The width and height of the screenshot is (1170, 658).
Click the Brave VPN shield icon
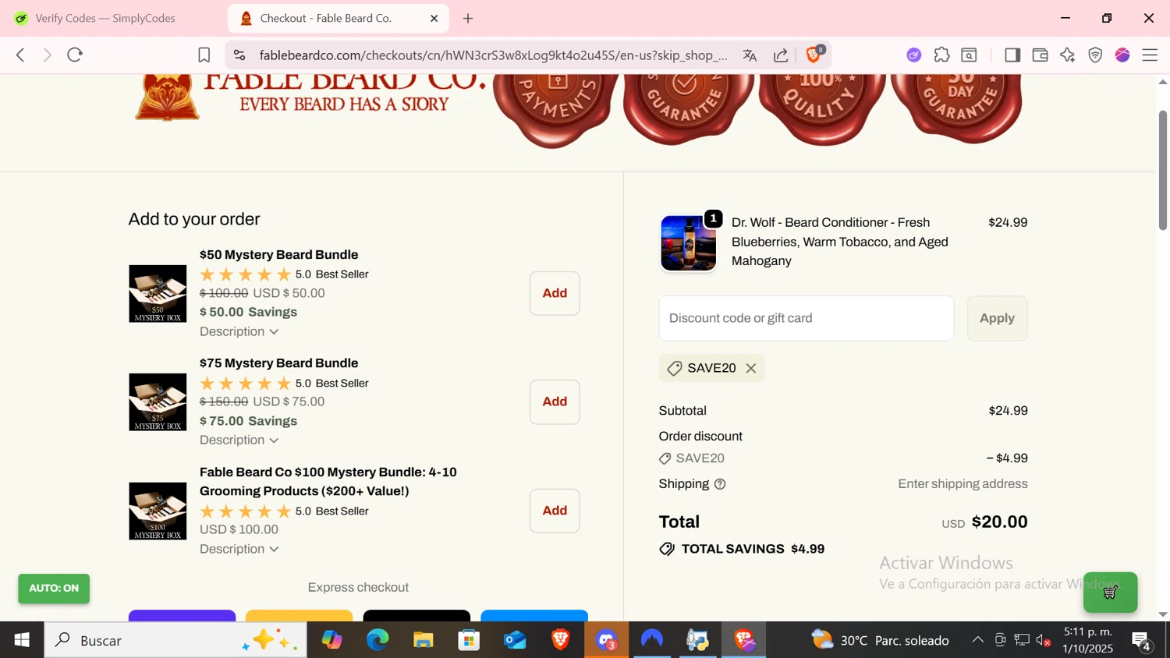pyautogui.click(x=1095, y=55)
